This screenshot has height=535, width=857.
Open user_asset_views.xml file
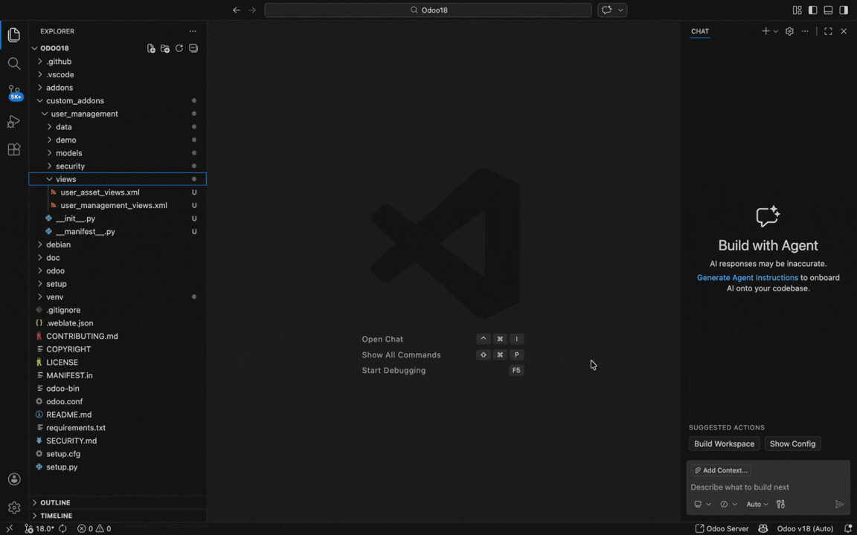[118, 192]
